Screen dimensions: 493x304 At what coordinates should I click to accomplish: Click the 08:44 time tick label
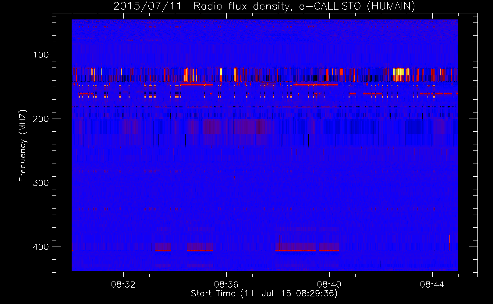(432, 285)
